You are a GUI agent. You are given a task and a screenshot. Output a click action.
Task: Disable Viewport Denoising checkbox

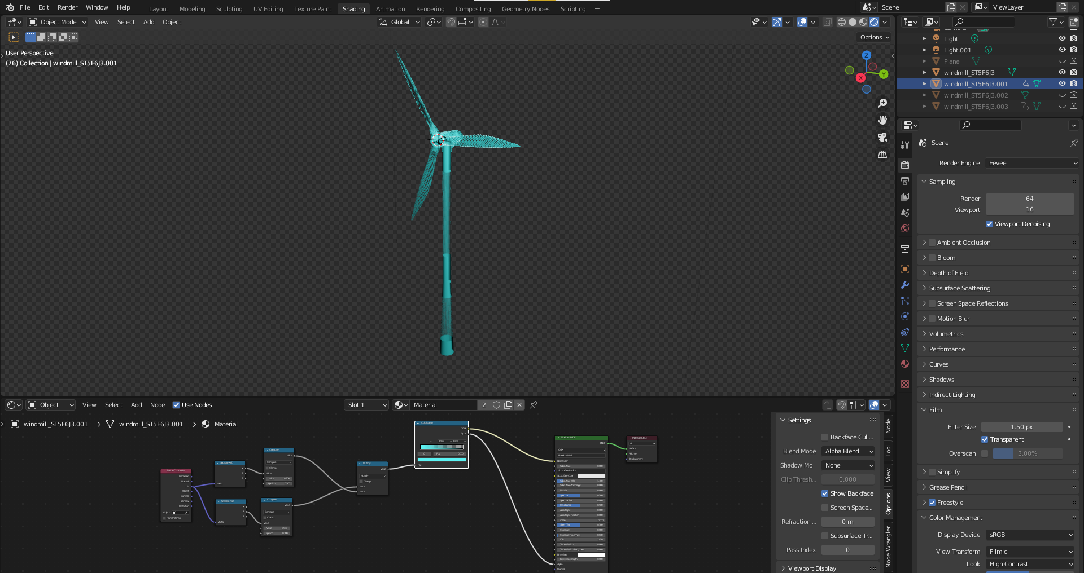coord(989,224)
